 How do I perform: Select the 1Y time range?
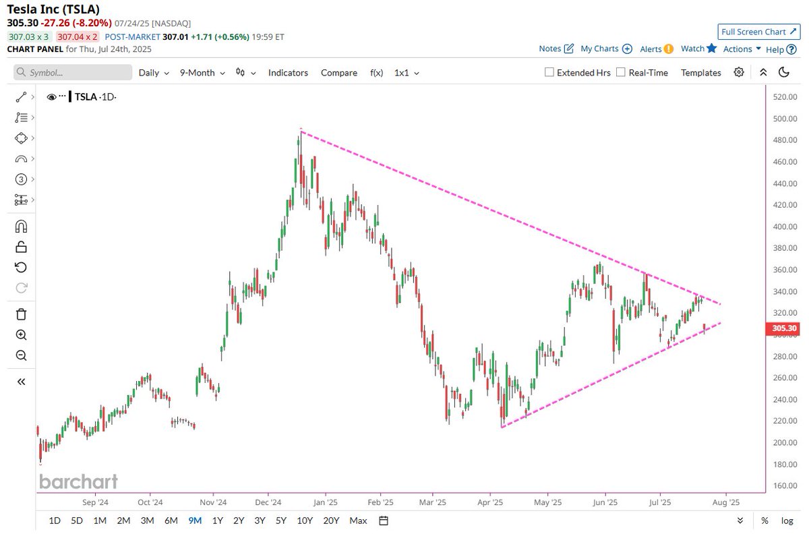click(x=217, y=521)
